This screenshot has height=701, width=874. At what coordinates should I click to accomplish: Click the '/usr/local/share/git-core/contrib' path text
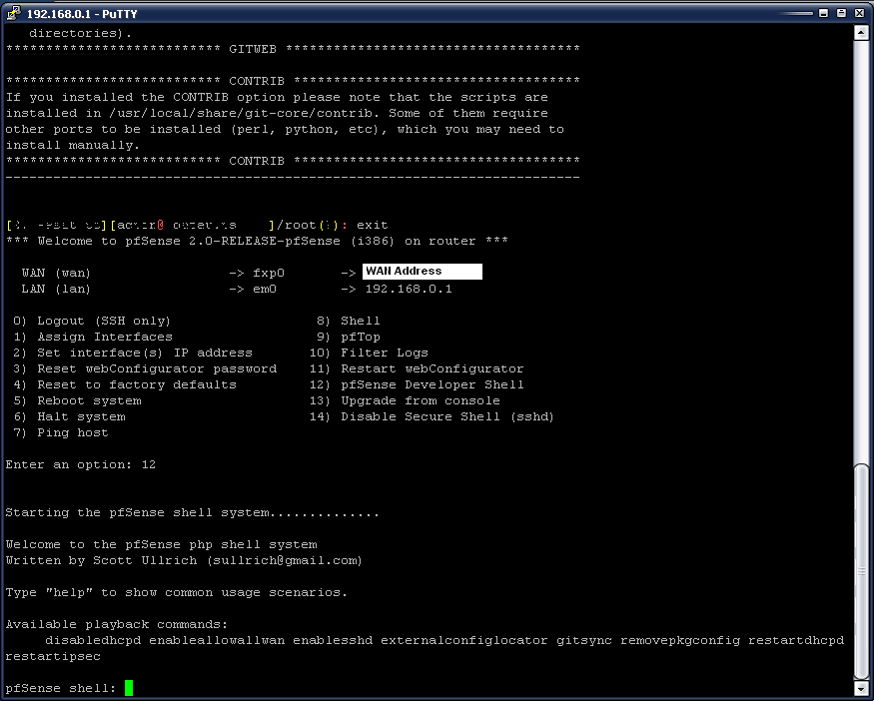pyautogui.click(x=241, y=113)
